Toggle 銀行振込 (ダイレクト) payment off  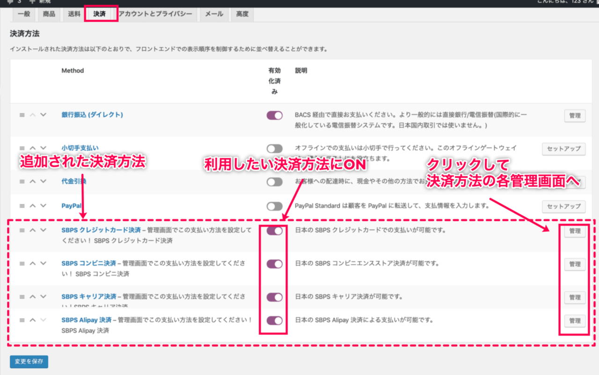click(275, 115)
